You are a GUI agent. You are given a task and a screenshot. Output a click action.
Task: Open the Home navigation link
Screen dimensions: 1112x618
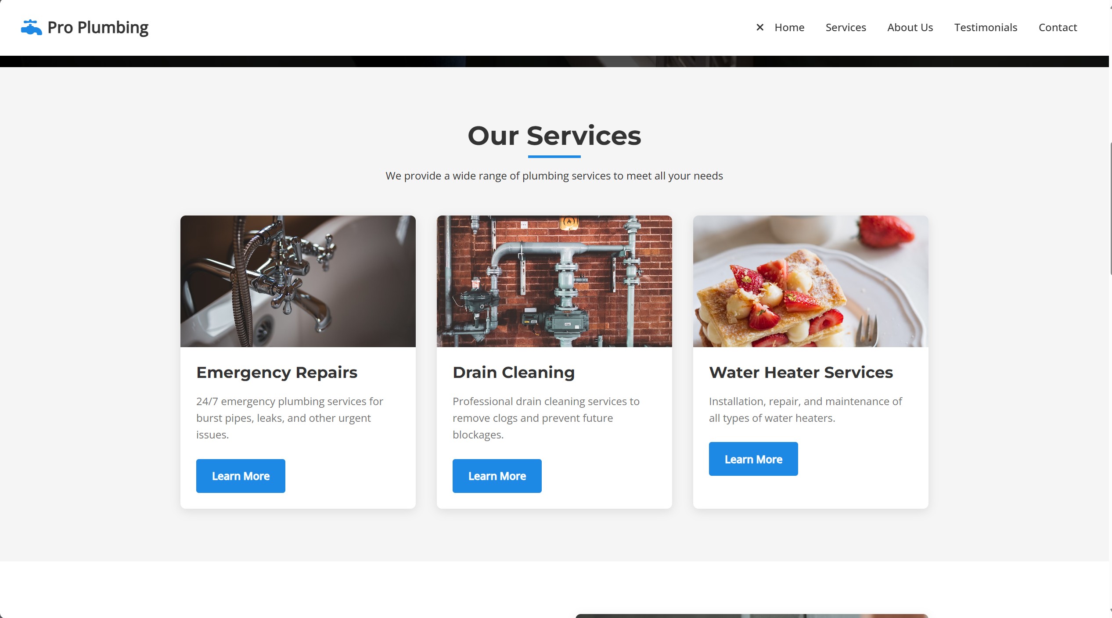[789, 27]
